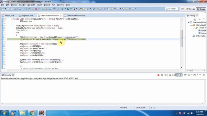Click the Writable status bar entry
Screen dimensions: 207x116
[124, 108]
